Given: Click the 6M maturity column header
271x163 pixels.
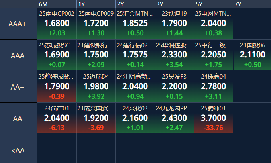Looking at the screenshot, I should pos(56,4).
